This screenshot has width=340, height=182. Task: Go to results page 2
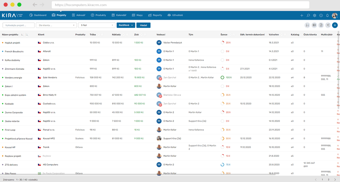click(x=329, y=179)
